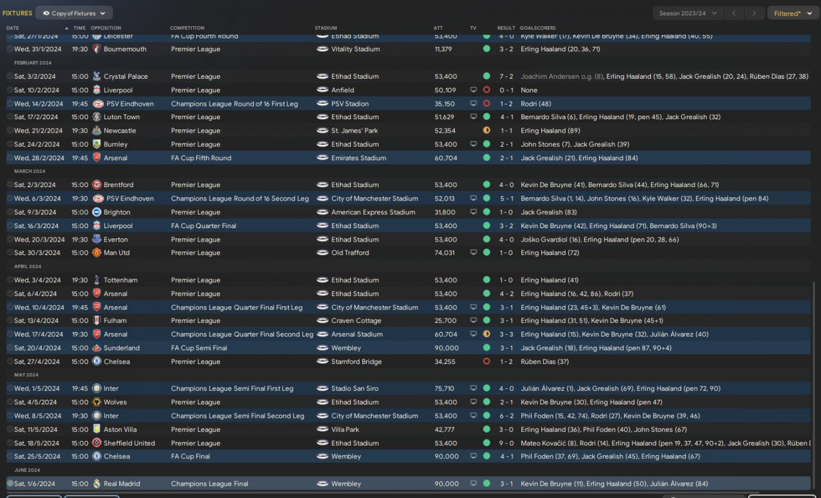Toggle the selection circle for Wed, 14/2/2024

tap(10, 104)
